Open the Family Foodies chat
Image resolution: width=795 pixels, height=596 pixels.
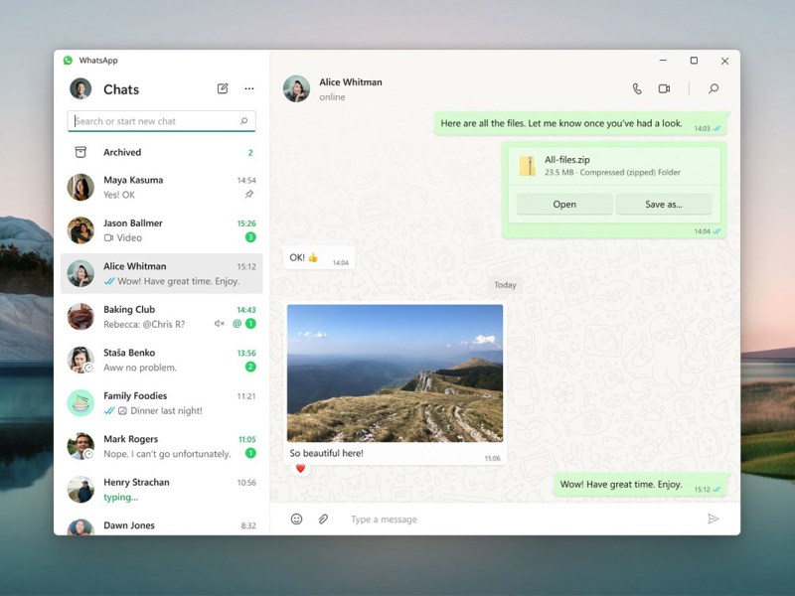(x=162, y=403)
